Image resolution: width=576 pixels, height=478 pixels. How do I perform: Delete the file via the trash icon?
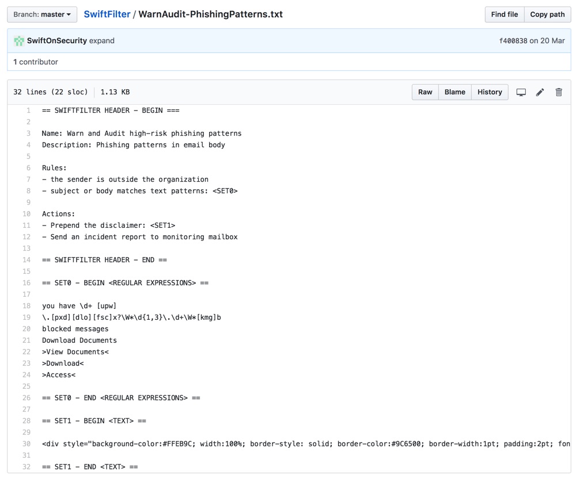[x=558, y=91]
